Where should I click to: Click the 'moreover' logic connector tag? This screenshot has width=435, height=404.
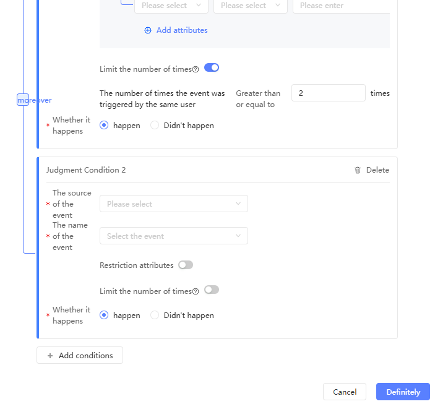[23, 100]
